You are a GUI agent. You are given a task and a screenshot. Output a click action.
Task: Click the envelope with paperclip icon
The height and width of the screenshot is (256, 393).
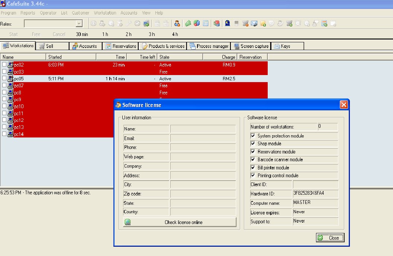click(x=254, y=23)
